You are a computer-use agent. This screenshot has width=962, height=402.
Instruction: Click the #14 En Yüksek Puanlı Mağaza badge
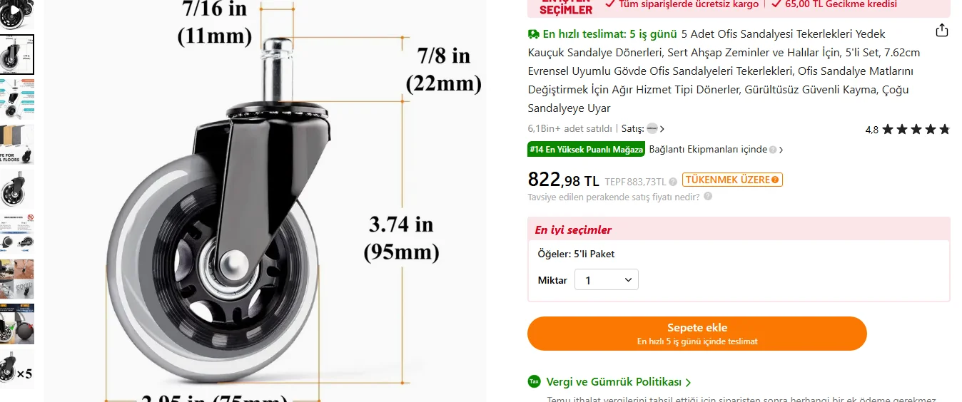coord(587,150)
